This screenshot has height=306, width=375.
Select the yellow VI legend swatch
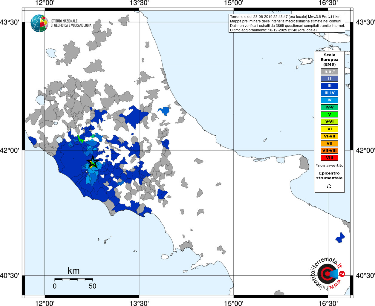[x=330, y=129]
